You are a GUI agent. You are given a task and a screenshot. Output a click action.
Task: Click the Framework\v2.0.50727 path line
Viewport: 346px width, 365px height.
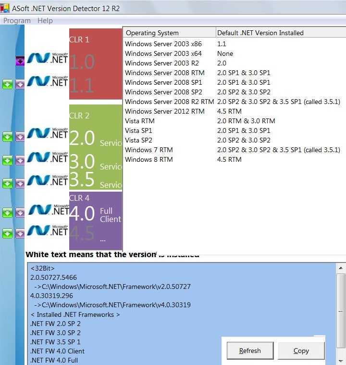tap(112, 287)
